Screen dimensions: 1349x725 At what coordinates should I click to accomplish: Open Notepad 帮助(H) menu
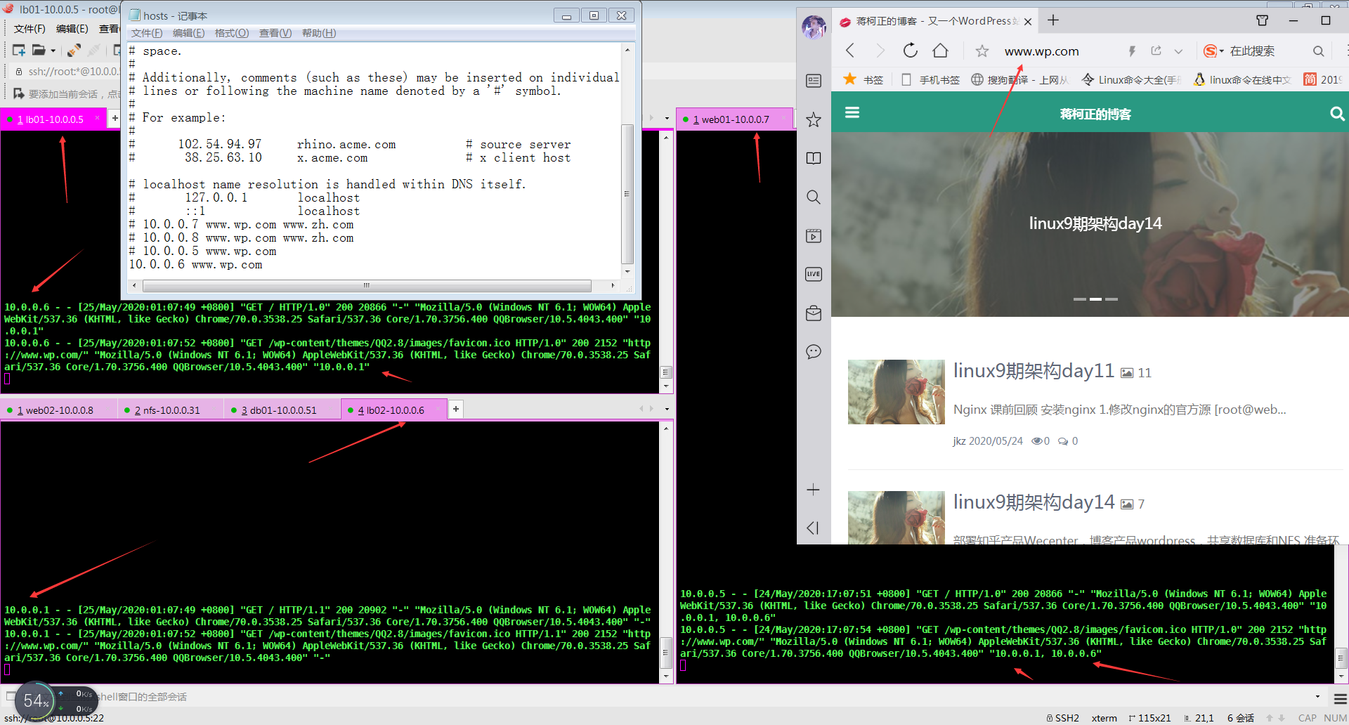pyautogui.click(x=319, y=33)
